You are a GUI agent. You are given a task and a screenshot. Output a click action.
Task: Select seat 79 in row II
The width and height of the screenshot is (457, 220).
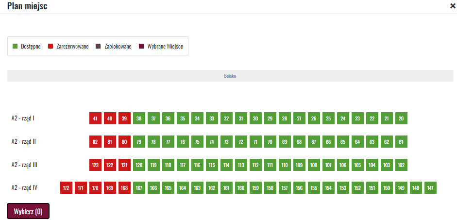(x=139, y=142)
